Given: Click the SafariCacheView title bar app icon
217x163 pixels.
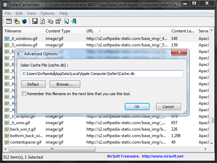Looking at the screenshot, I should pos(5,5).
